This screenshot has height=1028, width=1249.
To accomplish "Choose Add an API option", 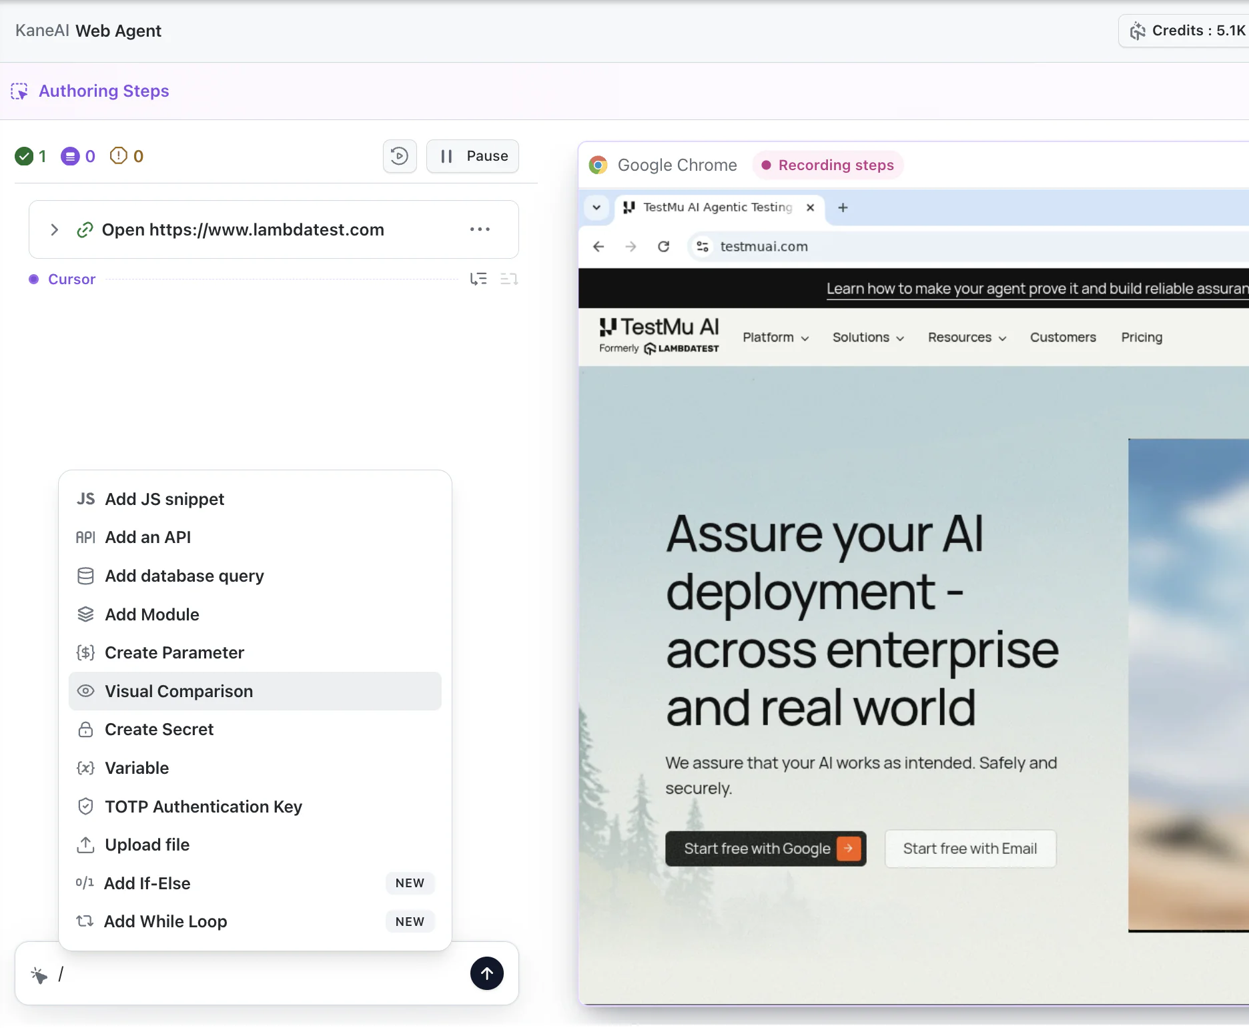I will pyautogui.click(x=255, y=538).
